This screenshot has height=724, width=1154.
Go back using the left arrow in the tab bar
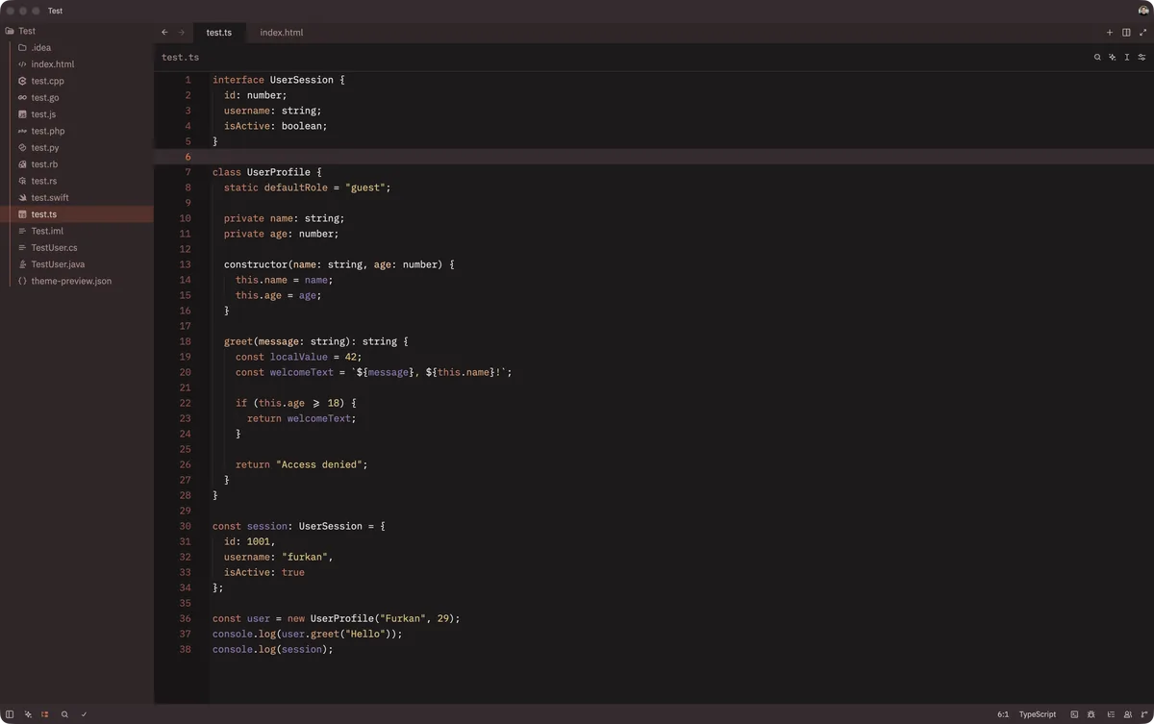pos(164,33)
